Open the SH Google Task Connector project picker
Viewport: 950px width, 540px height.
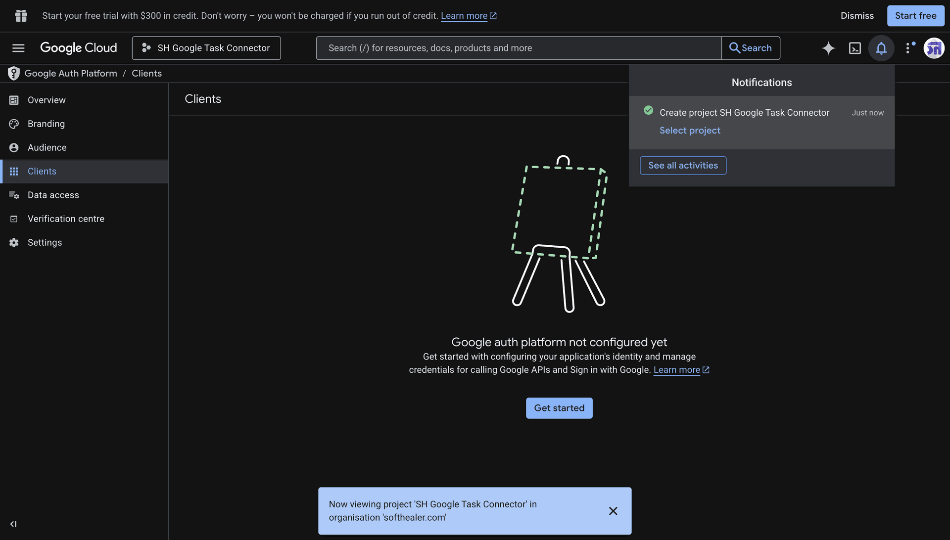click(x=206, y=48)
